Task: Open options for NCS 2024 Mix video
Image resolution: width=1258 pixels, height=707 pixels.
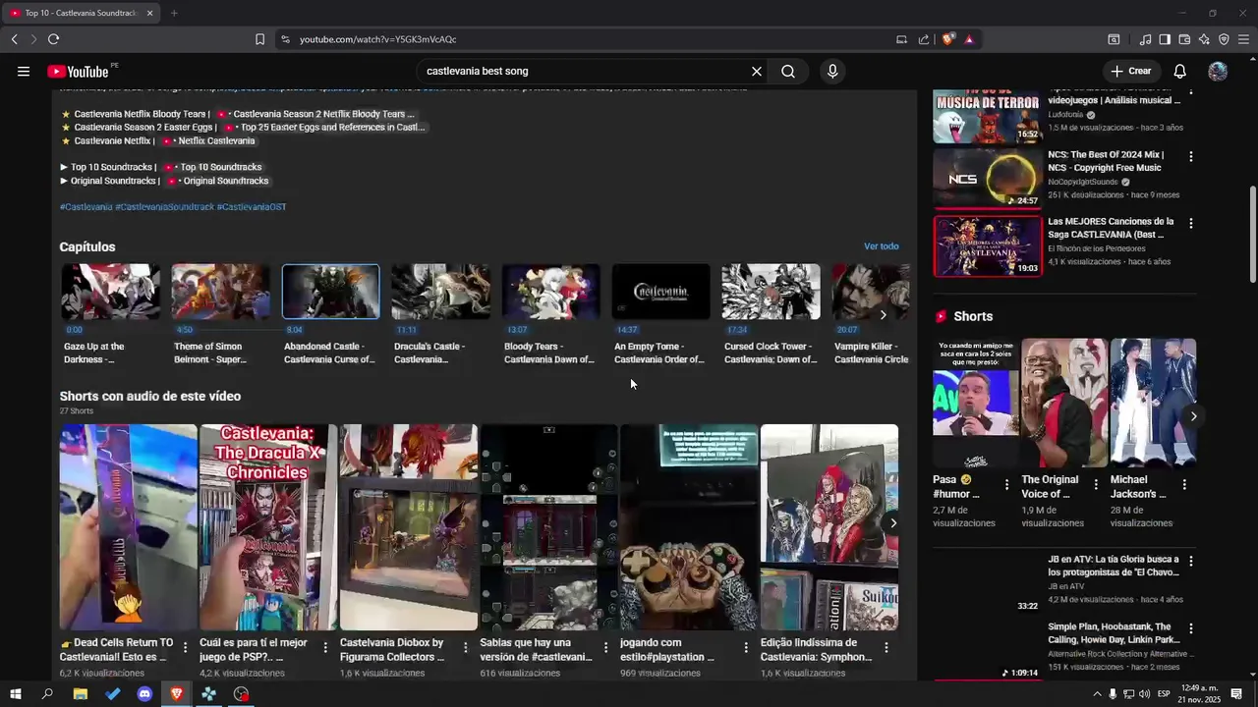Action: click(1191, 157)
